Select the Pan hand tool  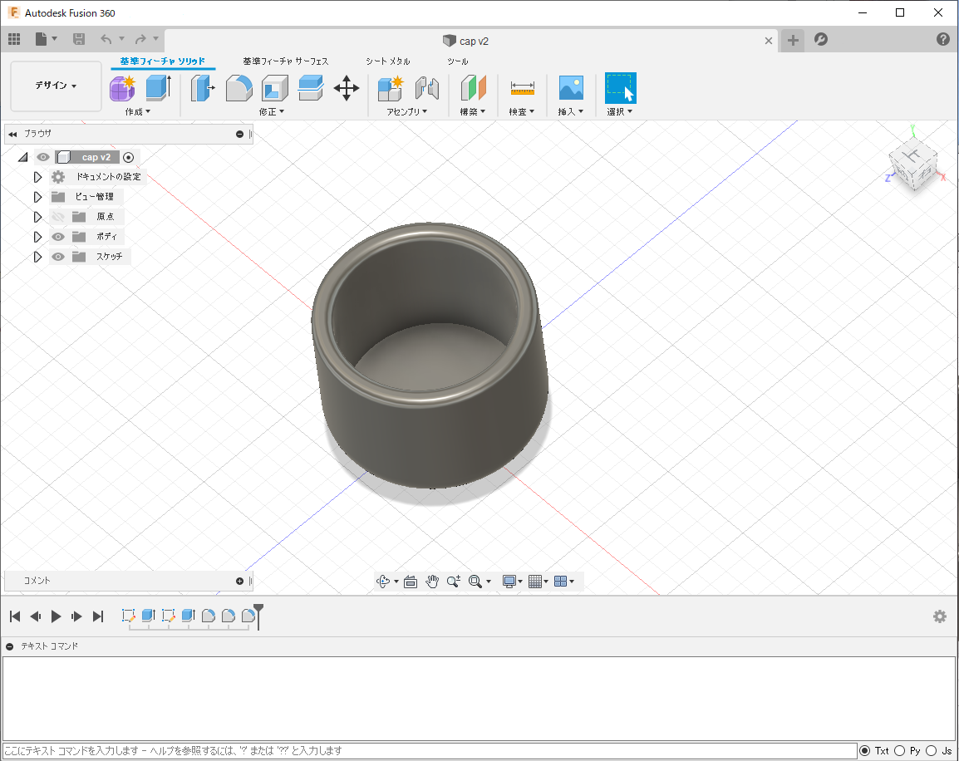pos(432,582)
